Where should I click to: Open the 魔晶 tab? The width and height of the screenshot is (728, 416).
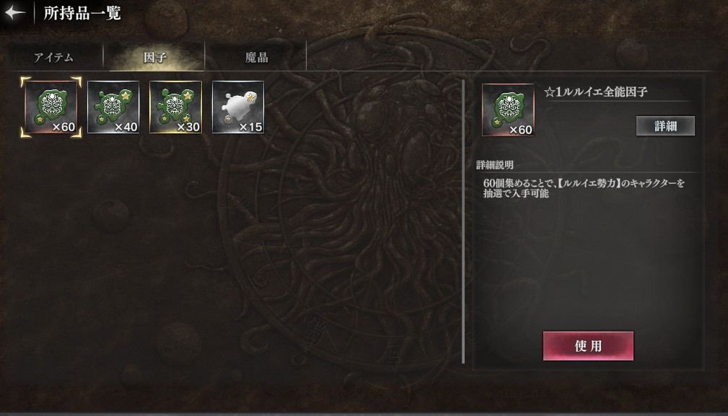[256, 57]
